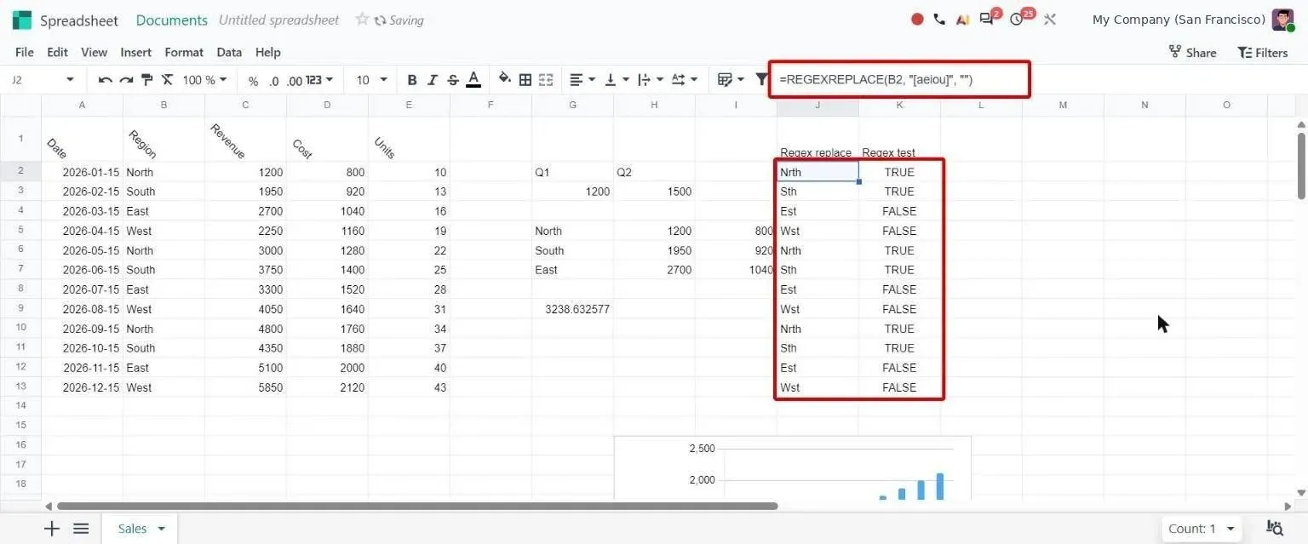Image resolution: width=1308 pixels, height=544 pixels.
Task: Increase decimal places (.00 icon)
Action: tap(294, 81)
